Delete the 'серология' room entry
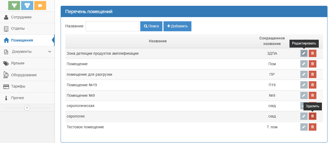This screenshot has height=143, width=328. 312,116
